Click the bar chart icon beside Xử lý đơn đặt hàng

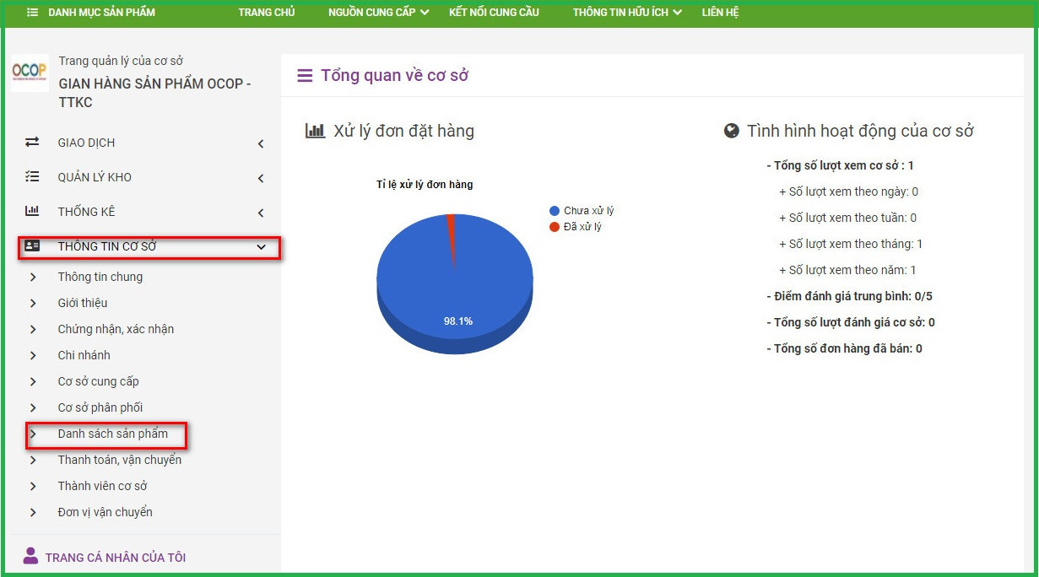tap(315, 131)
